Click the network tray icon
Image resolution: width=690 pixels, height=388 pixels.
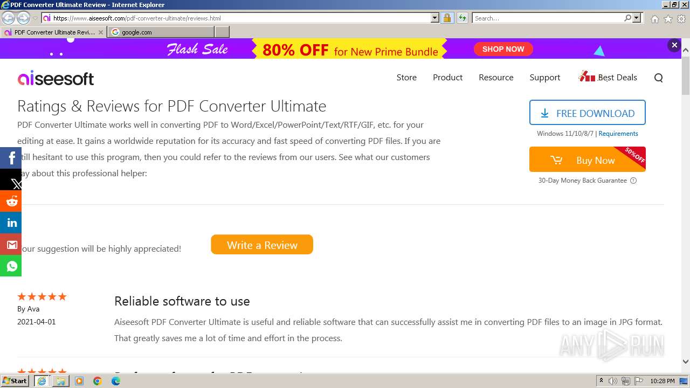[x=626, y=381]
